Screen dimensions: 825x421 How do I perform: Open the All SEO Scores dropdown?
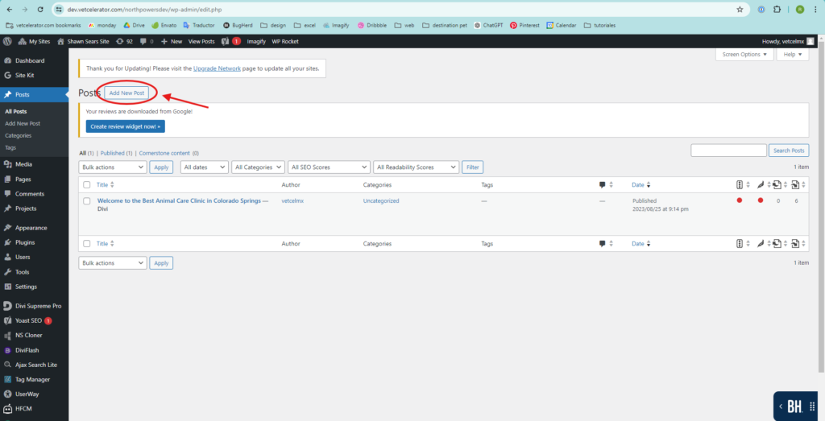(x=330, y=167)
